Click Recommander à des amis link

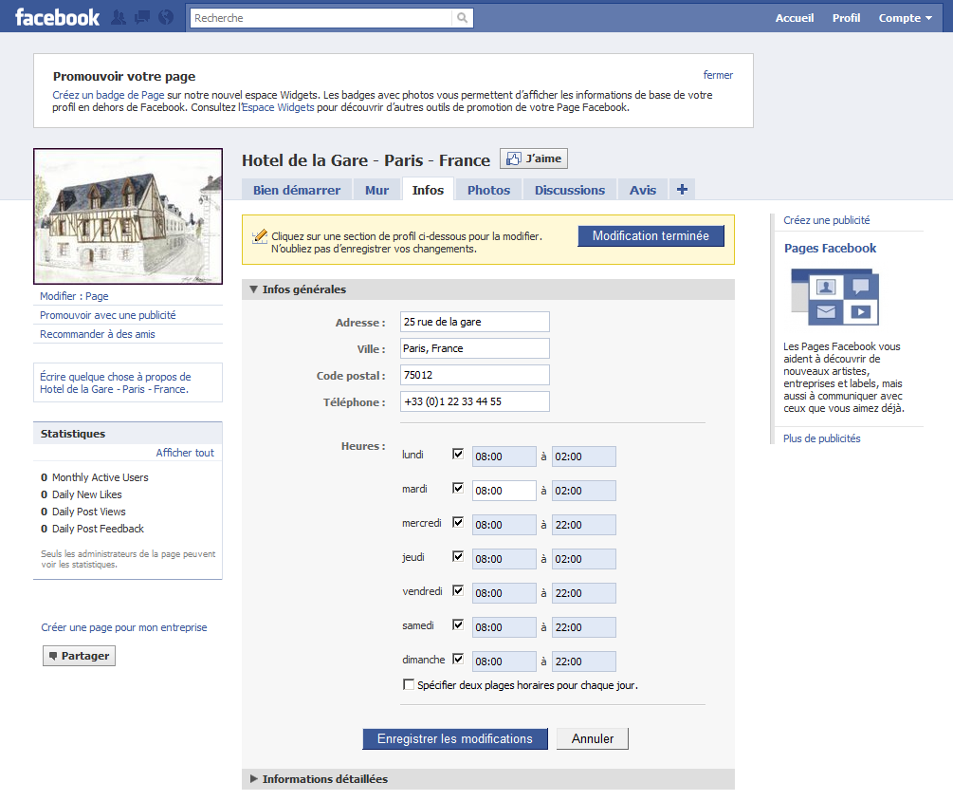click(98, 334)
